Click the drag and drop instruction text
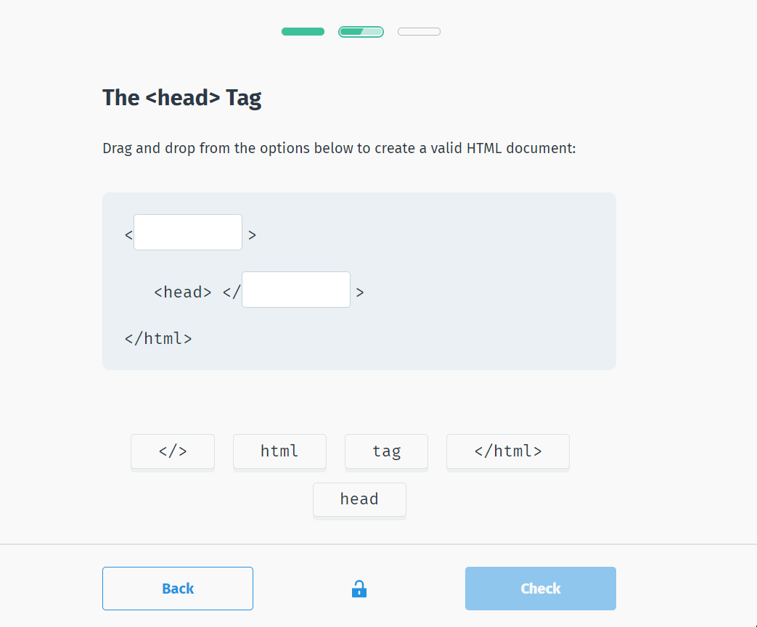The width and height of the screenshot is (757, 627). (339, 149)
